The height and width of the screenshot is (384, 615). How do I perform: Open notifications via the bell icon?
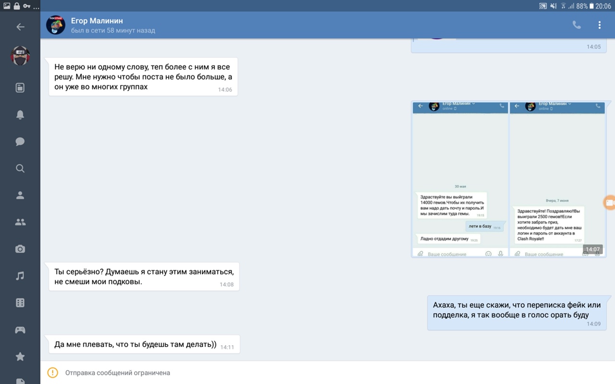point(20,115)
